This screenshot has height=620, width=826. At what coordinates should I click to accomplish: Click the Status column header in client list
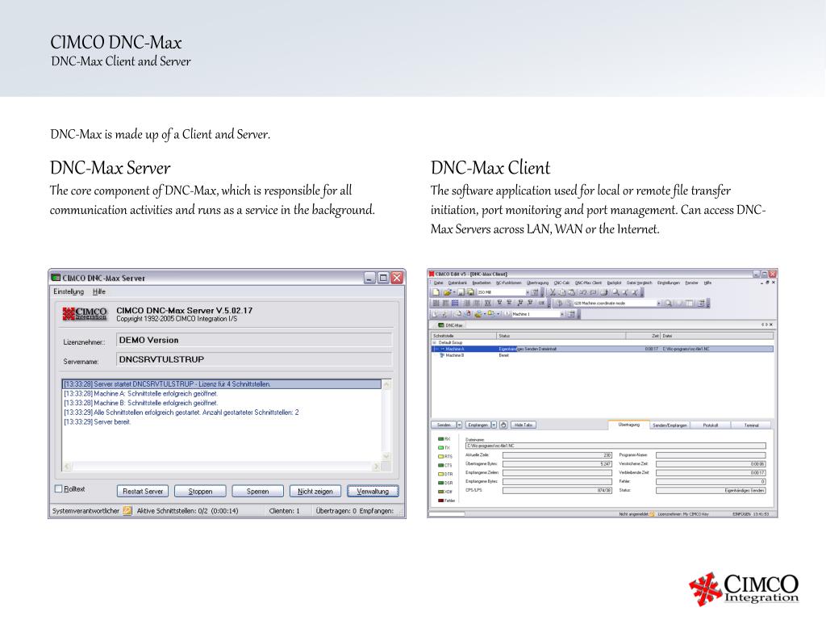click(561, 336)
